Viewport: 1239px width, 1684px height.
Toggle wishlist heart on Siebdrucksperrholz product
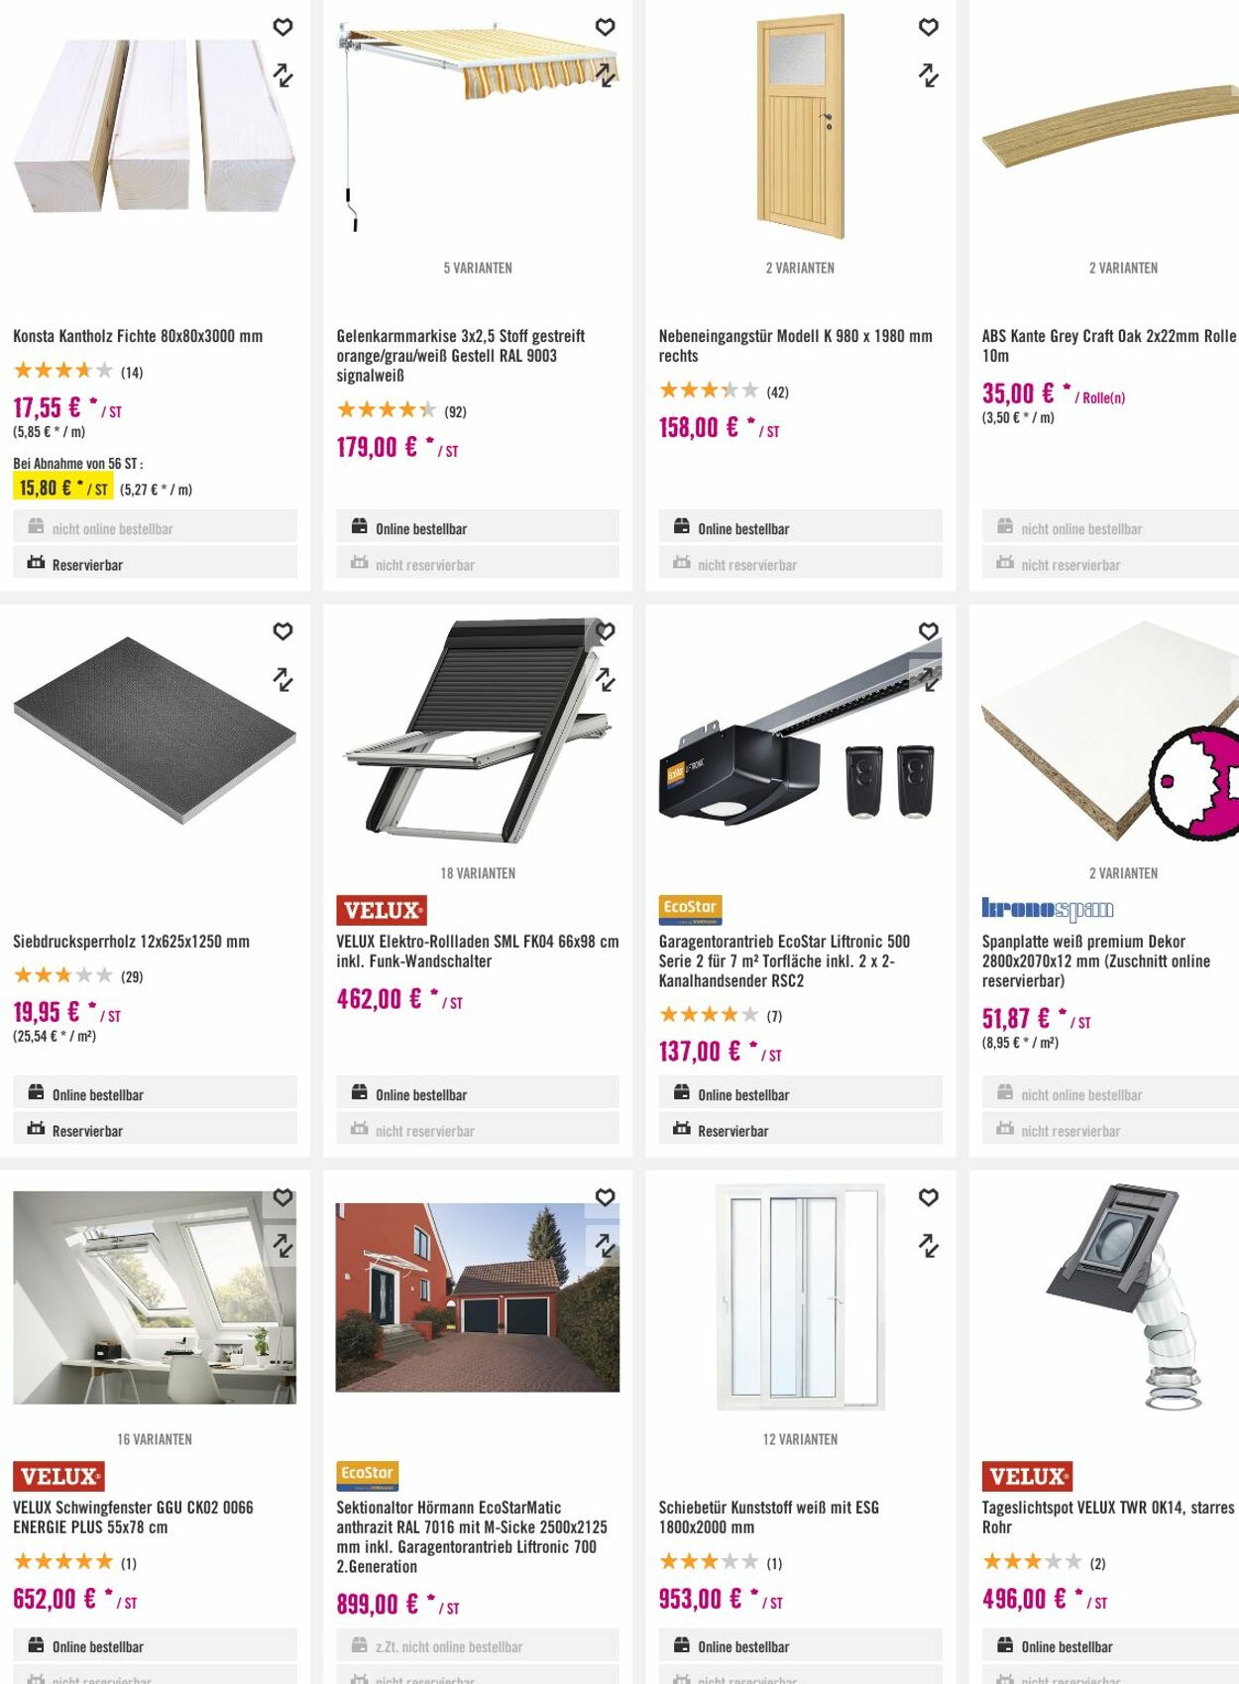(x=283, y=631)
